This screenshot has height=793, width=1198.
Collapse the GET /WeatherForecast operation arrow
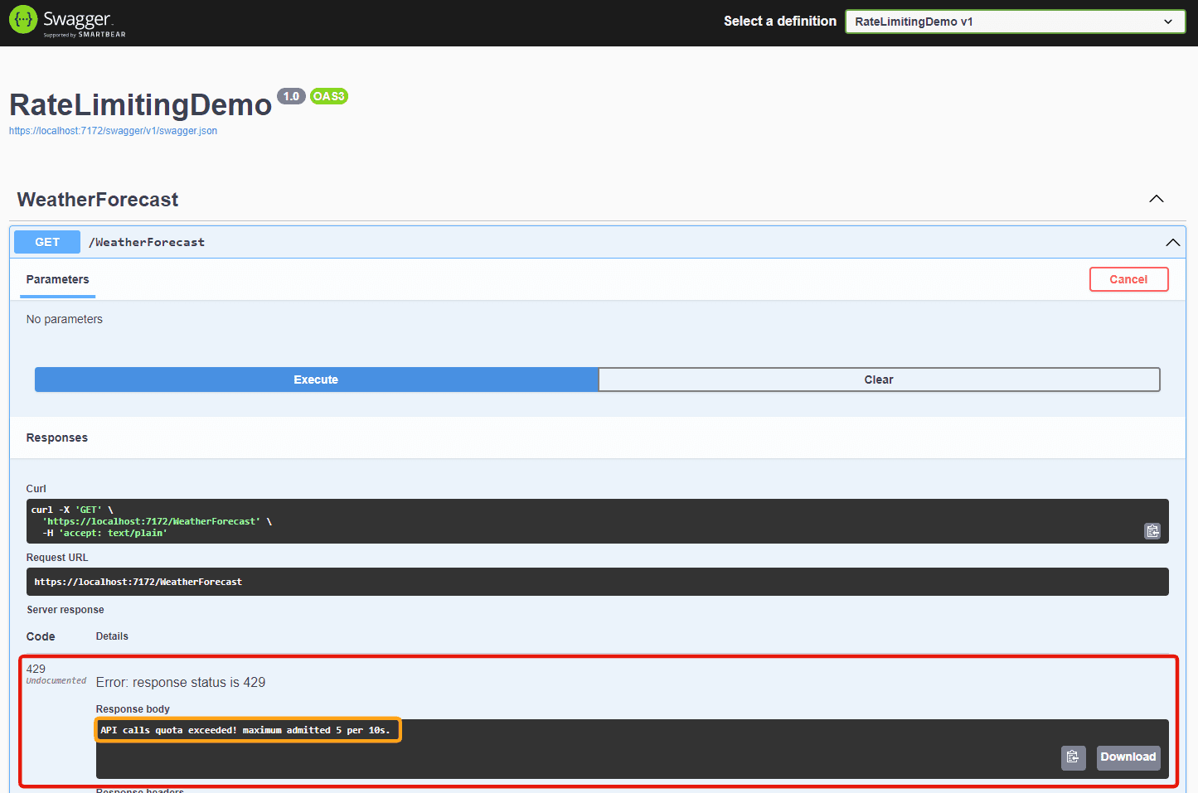click(x=1172, y=243)
